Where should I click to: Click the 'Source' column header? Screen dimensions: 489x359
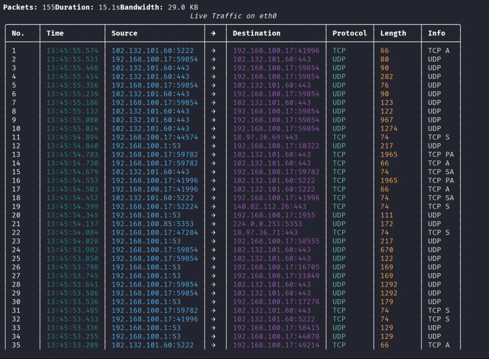click(x=124, y=33)
